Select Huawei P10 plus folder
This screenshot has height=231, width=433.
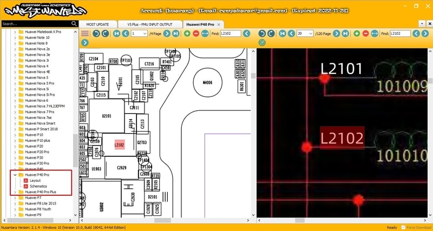pyautogui.click(x=37, y=141)
